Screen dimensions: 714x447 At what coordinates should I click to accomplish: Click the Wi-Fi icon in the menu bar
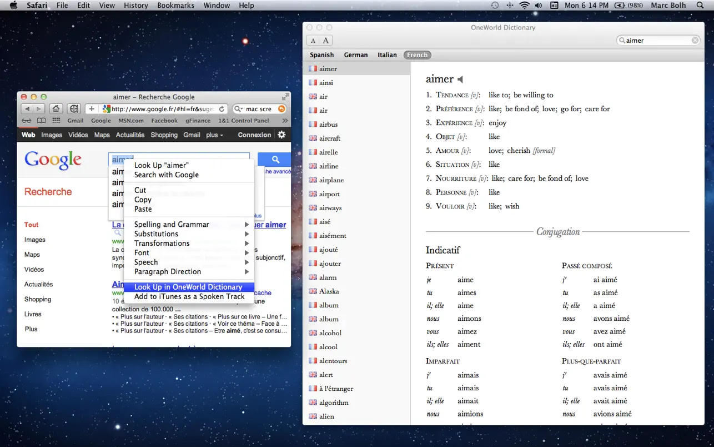(525, 5)
